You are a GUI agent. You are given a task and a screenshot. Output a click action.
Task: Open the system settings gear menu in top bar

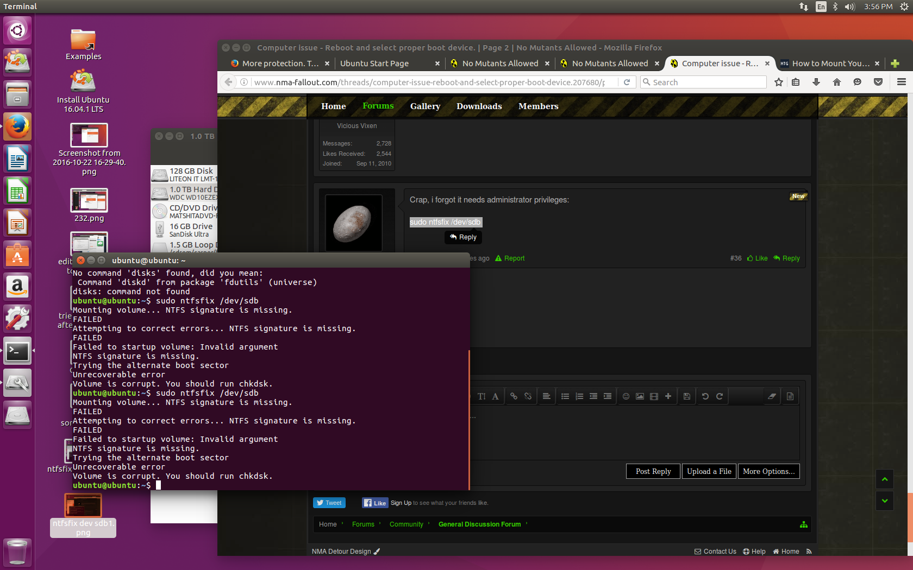pos(904,7)
